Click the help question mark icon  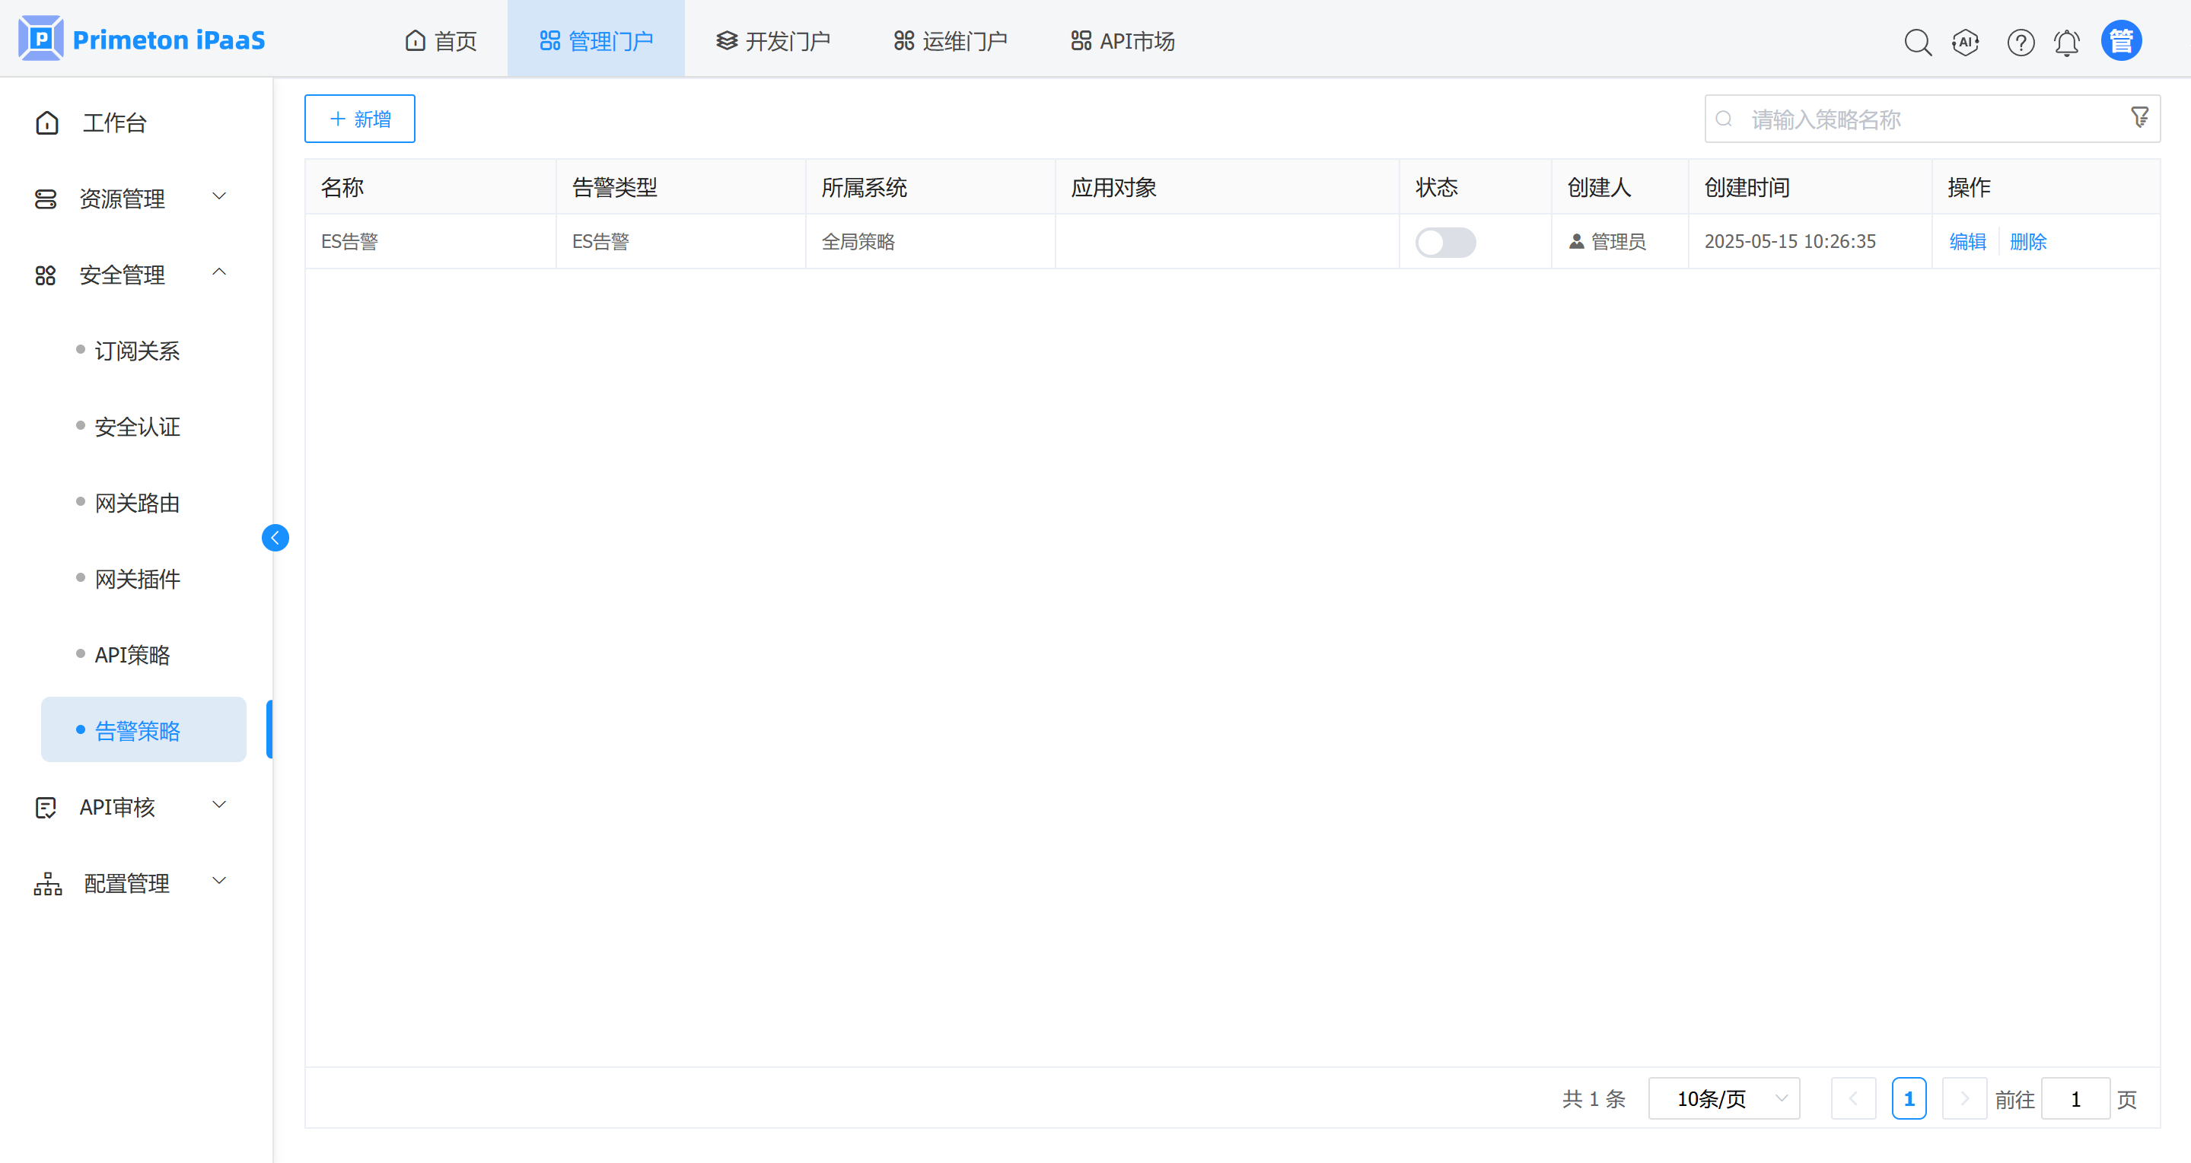(x=2020, y=42)
